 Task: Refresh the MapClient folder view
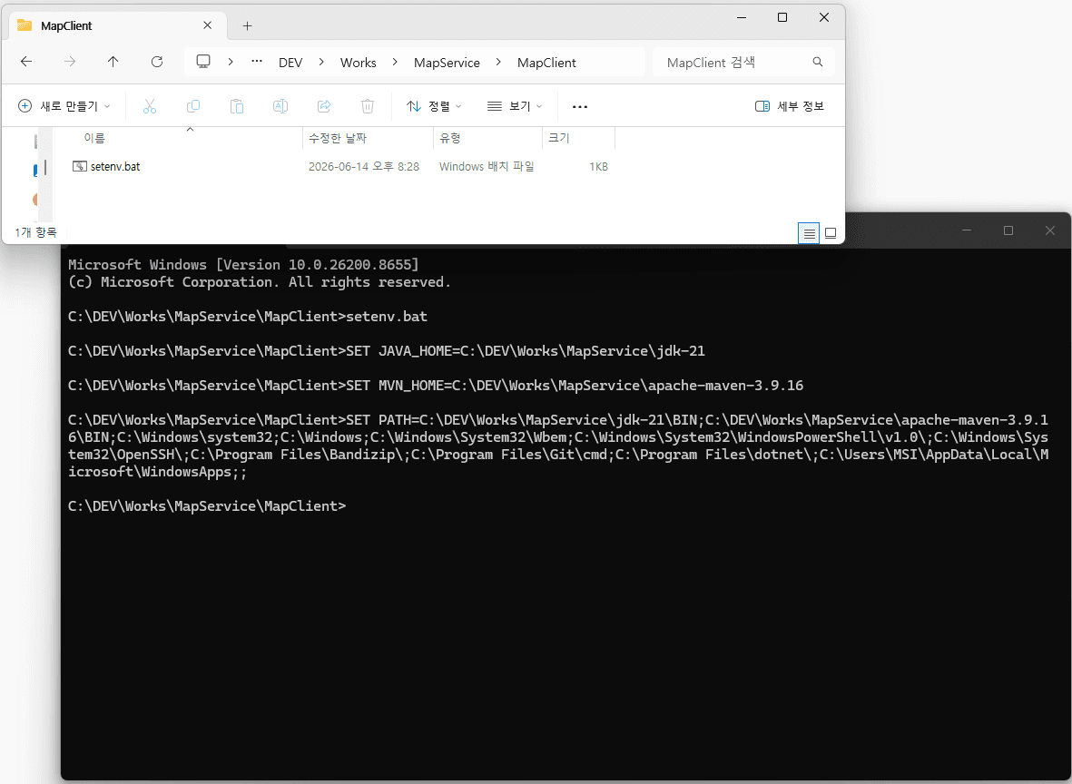click(157, 63)
